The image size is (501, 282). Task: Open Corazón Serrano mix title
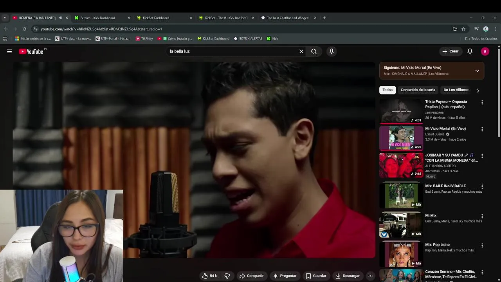450,274
